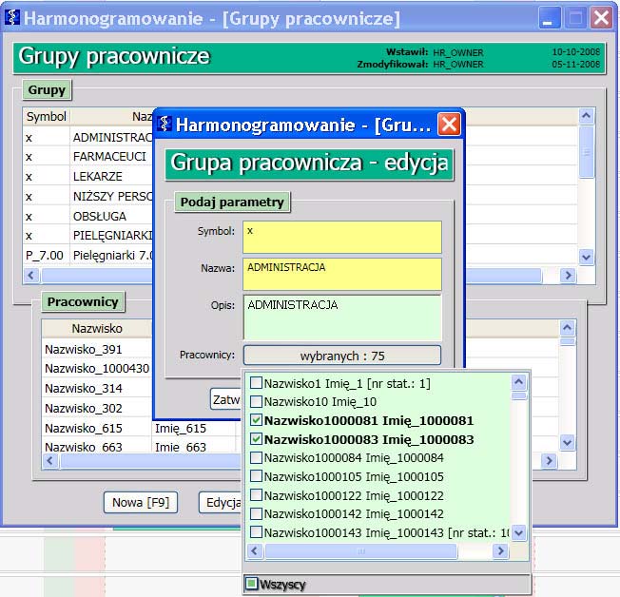Click the Podaj parametry tab label
Screen dimensions: 620x597
232,202
